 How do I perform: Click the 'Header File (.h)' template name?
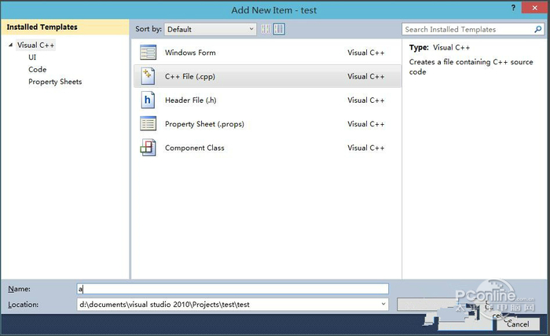[x=191, y=100]
